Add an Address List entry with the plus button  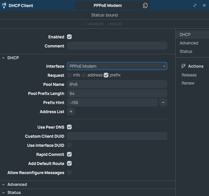click(71, 111)
